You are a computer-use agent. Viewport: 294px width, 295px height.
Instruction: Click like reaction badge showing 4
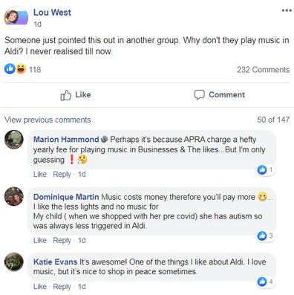point(265,282)
